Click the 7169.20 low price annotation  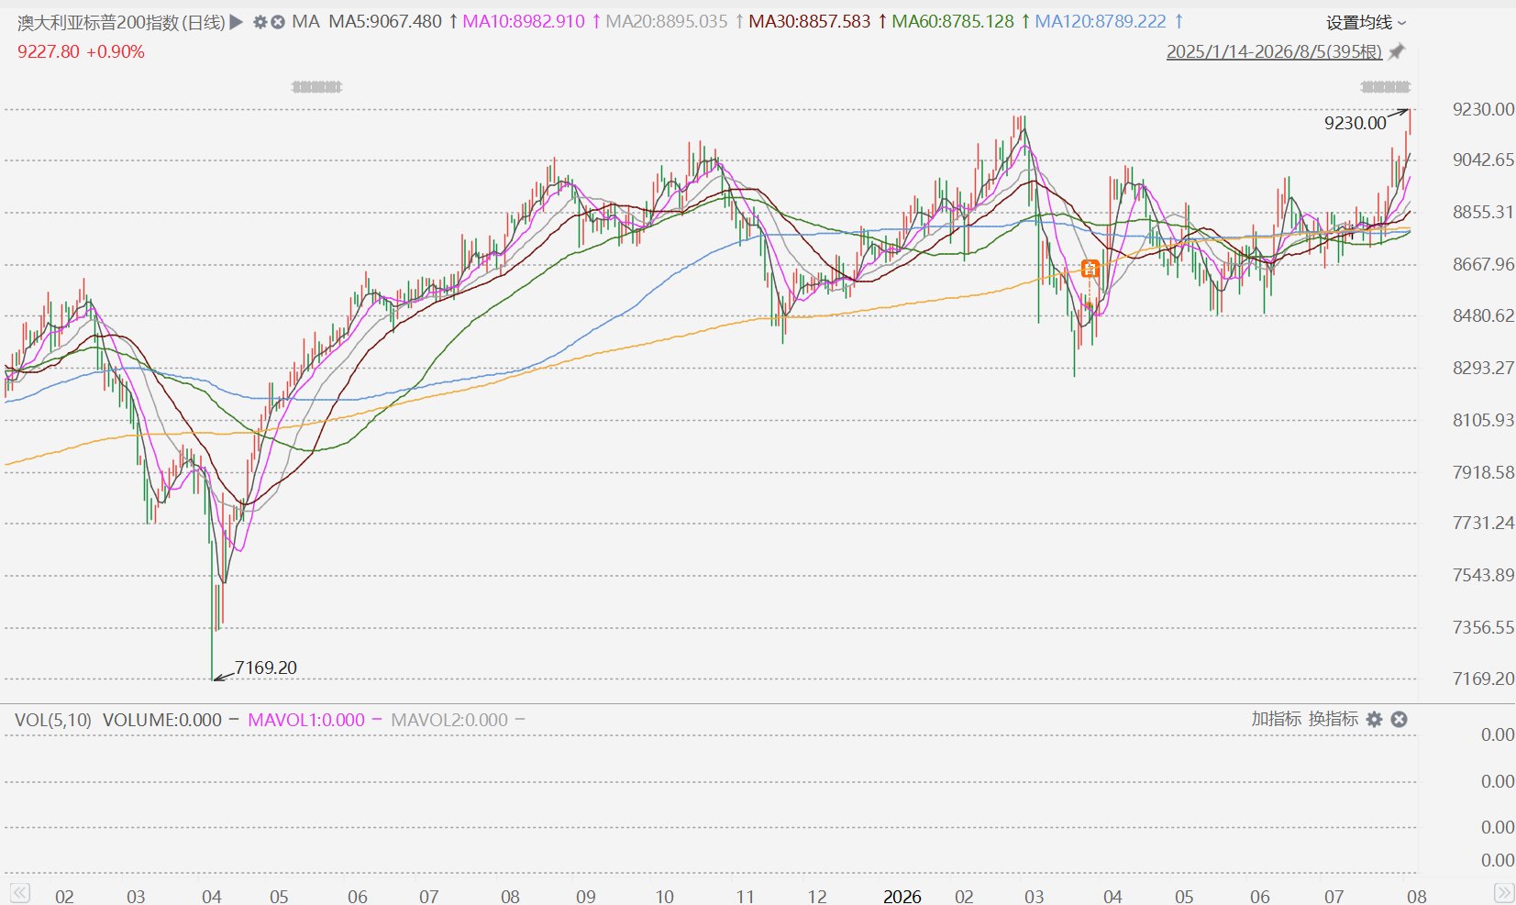tap(266, 668)
